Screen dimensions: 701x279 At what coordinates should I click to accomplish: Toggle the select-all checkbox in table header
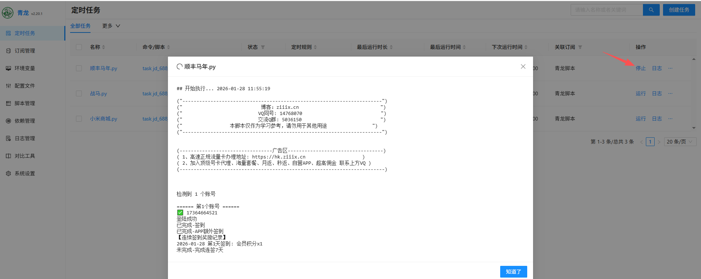[x=79, y=47]
